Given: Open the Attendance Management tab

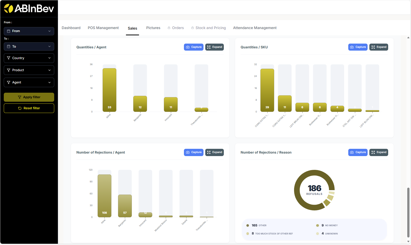Looking at the screenshot, I should (255, 28).
